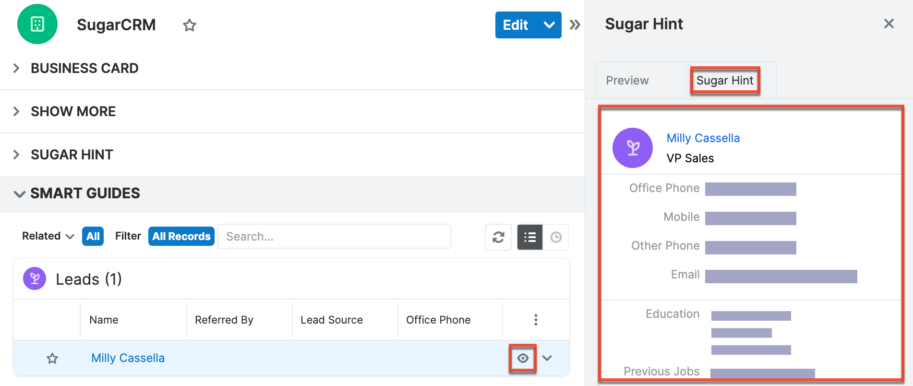This screenshot has height=386, width=913.
Task: Switch to the Preview tab
Action: coord(627,80)
